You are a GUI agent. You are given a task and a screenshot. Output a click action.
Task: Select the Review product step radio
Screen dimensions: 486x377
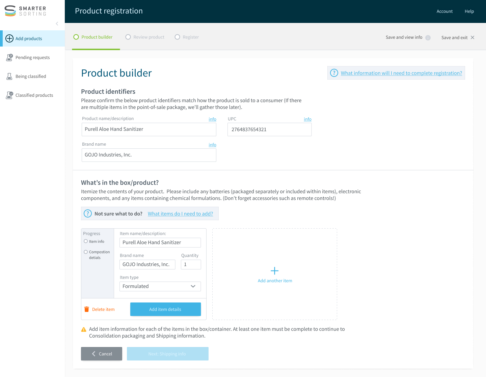click(128, 37)
